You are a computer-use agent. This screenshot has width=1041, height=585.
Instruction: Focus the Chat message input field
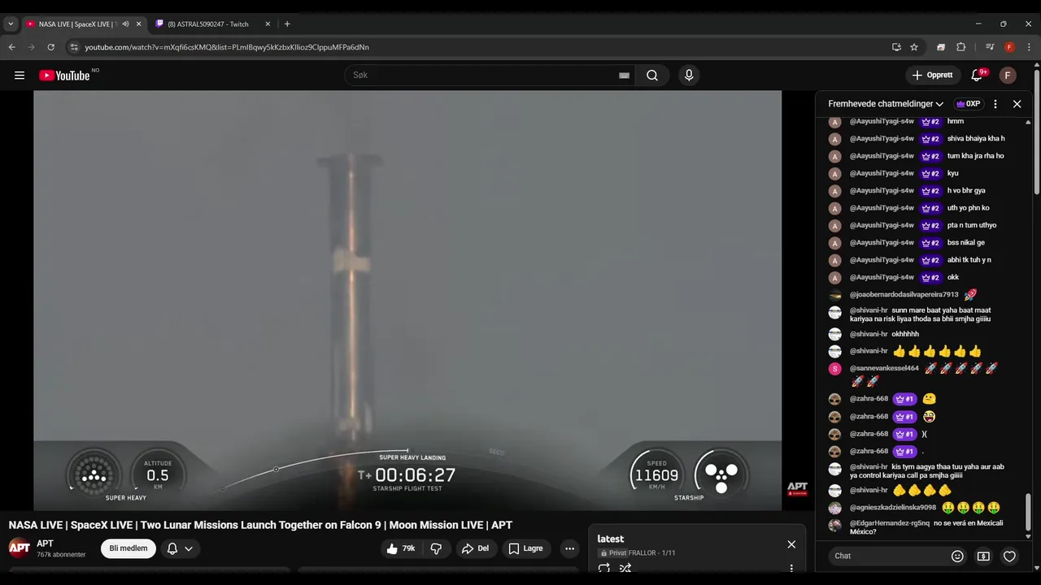point(890,556)
